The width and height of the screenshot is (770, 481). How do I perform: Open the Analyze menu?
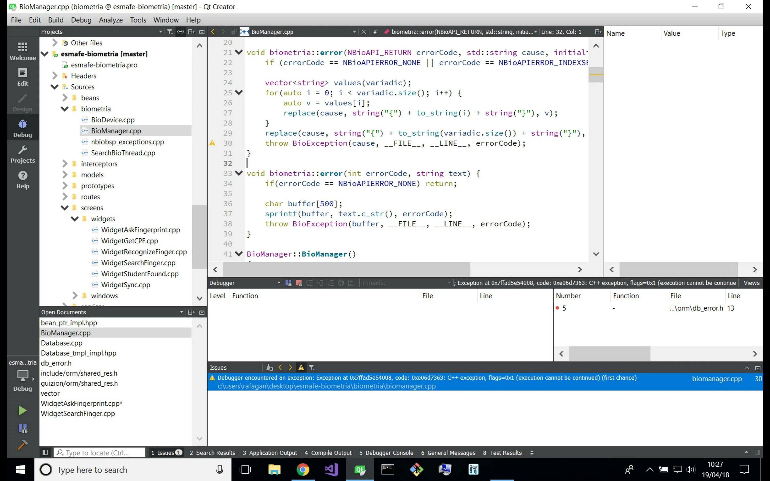[110, 20]
